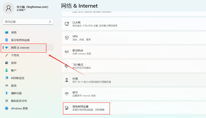Screen dimensions: 206x118
Task: Open 拨号 settings entry
Action: point(134,94)
